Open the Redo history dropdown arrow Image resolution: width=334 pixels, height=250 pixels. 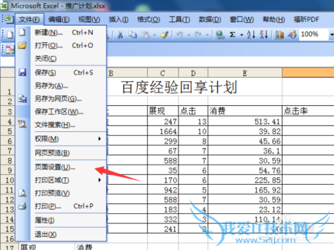(x=207, y=35)
